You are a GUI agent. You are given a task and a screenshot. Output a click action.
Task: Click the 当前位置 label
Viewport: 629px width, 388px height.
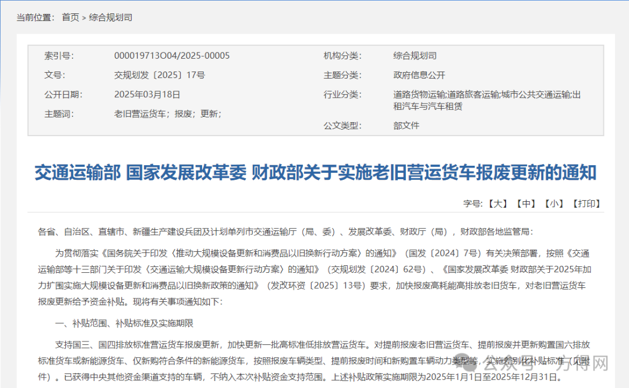tap(36, 17)
